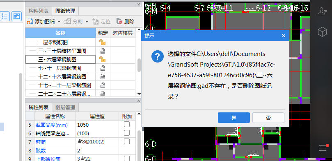Switch to the 构件列表 tab

point(39,11)
